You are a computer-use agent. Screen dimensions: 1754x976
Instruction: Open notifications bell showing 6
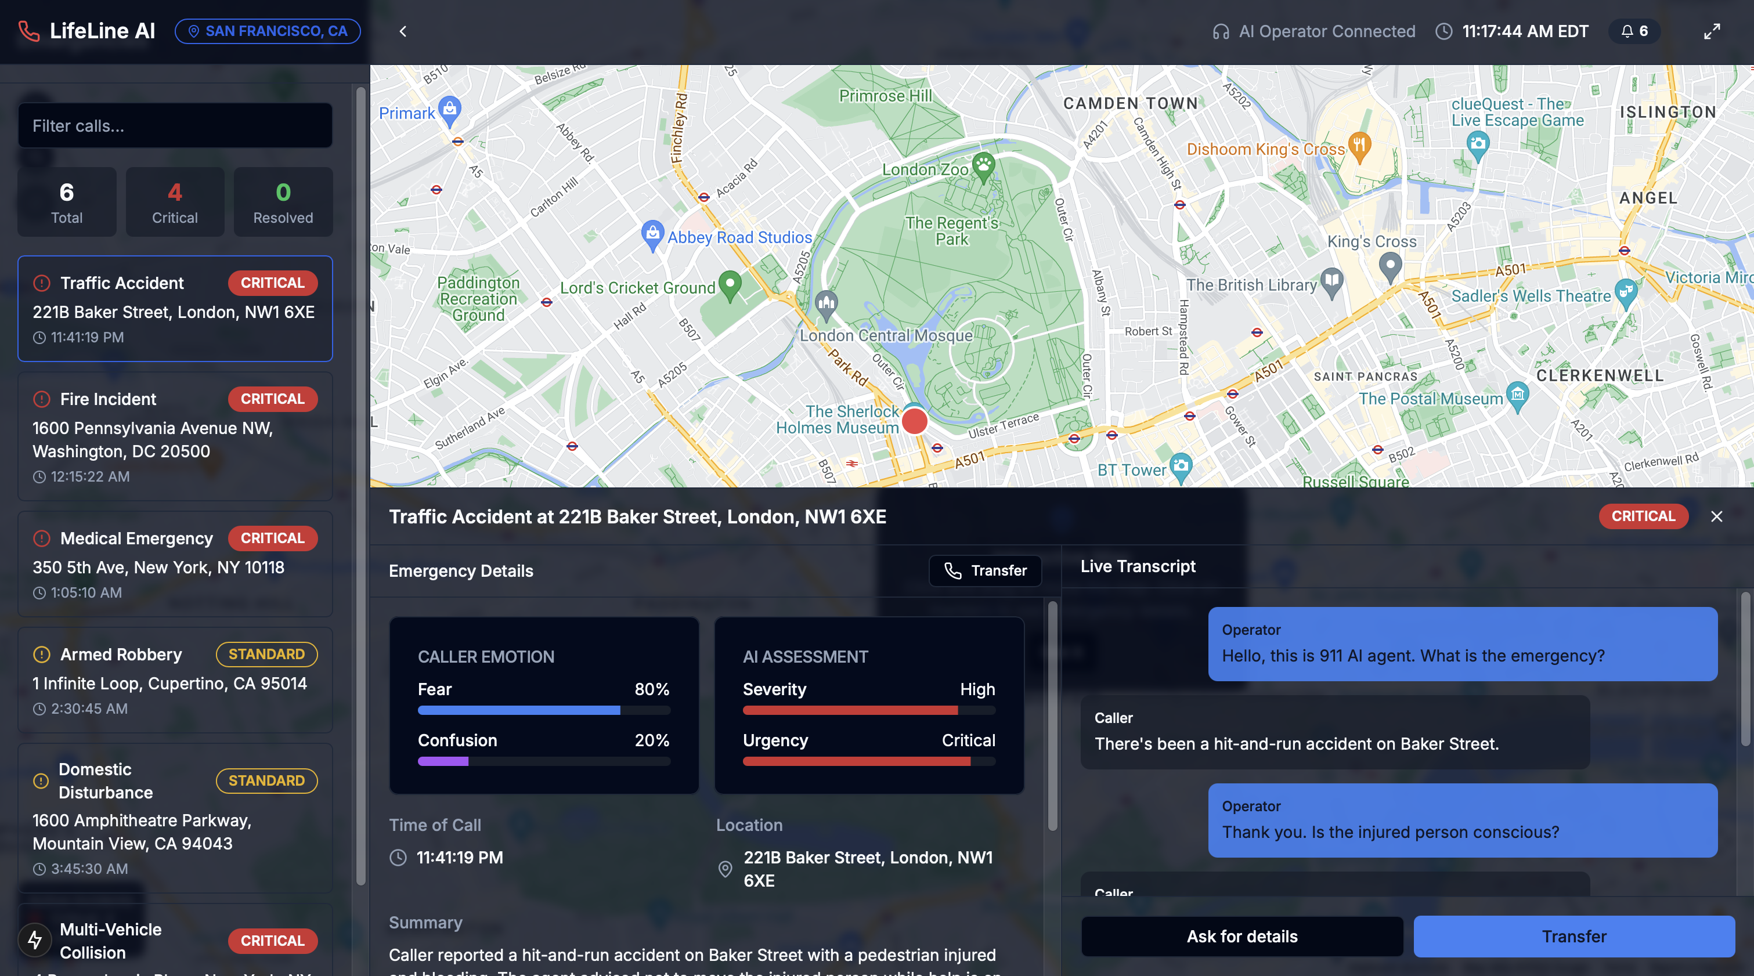click(x=1634, y=31)
